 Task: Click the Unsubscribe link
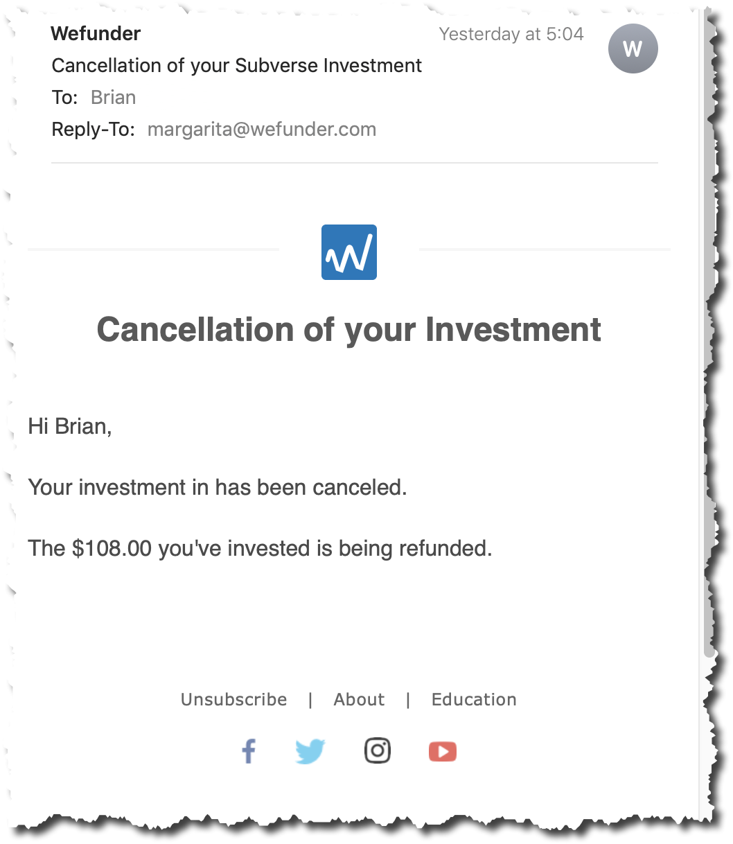tap(234, 700)
